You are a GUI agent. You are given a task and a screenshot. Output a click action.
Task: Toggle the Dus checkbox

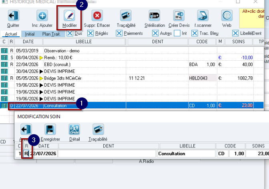click(x=70, y=33)
